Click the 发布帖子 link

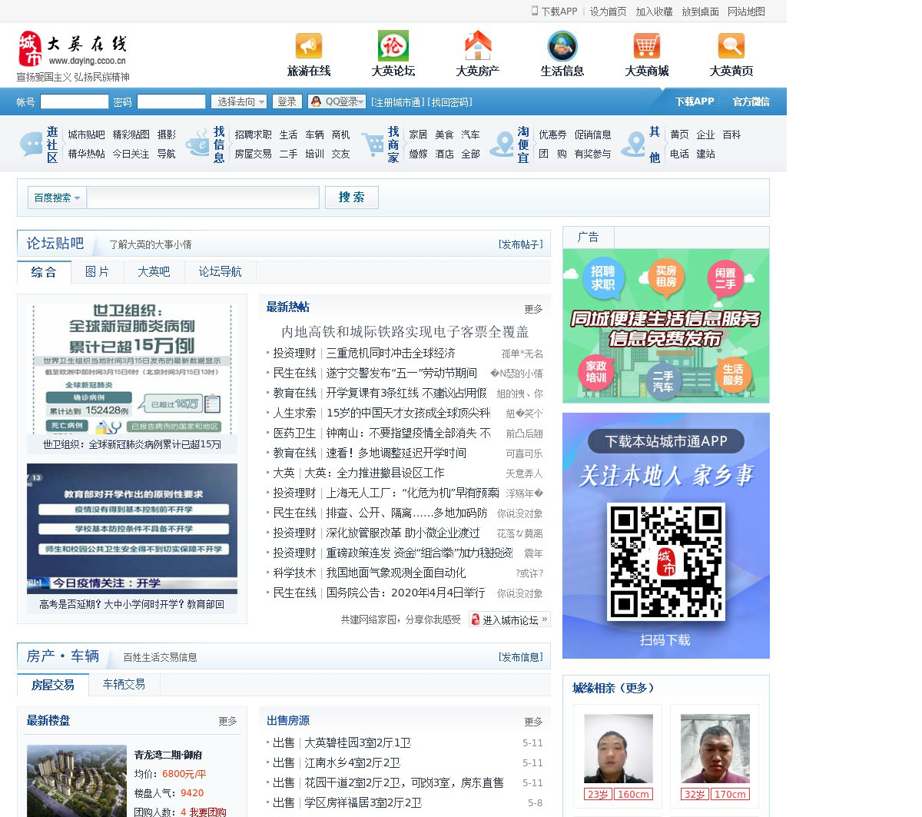click(520, 244)
